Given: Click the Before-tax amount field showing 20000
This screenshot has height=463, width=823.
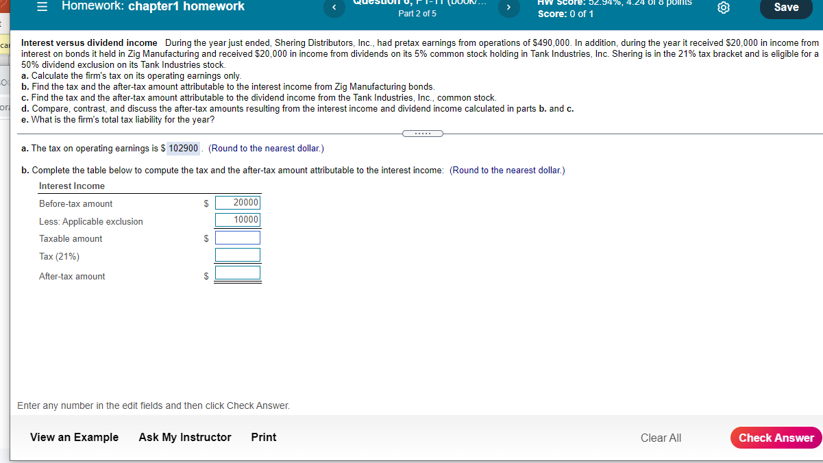Looking at the screenshot, I should (x=238, y=202).
